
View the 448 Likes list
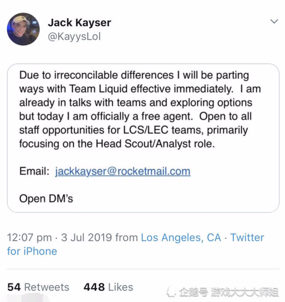click(x=108, y=287)
